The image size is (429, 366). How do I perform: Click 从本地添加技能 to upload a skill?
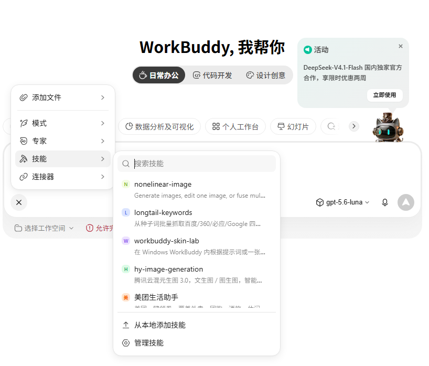click(197, 325)
